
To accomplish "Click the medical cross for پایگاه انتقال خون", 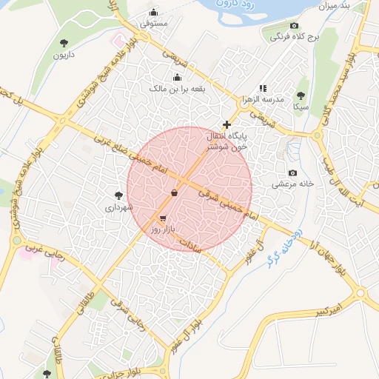I will coord(227,124).
